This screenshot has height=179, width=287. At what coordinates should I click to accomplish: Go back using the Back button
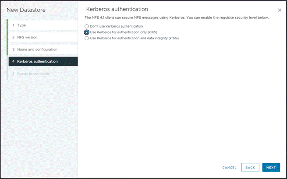click(250, 168)
